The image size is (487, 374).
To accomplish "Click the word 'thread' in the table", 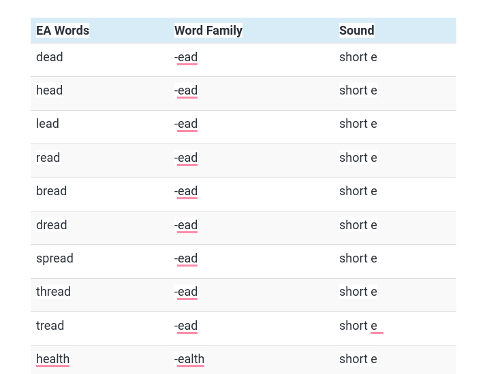I will point(53,292).
